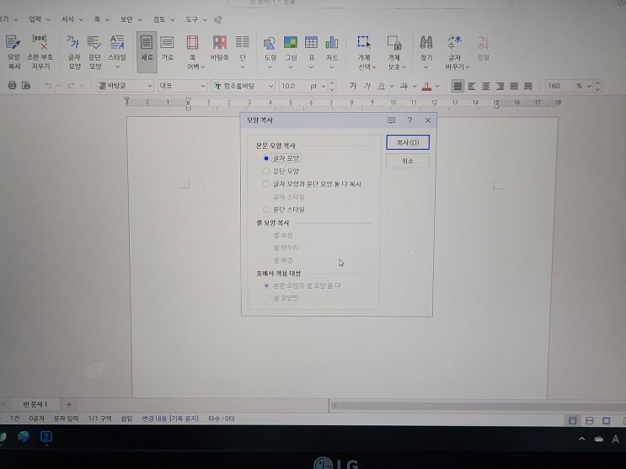
Task: Open the 서식 menu
Action: click(x=72, y=19)
